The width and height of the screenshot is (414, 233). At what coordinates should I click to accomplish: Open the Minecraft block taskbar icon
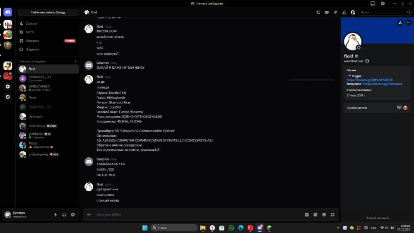[x=269, y=228]
